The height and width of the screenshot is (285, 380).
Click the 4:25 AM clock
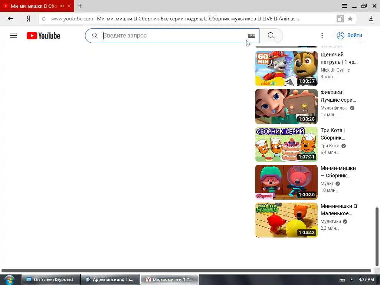366,279
